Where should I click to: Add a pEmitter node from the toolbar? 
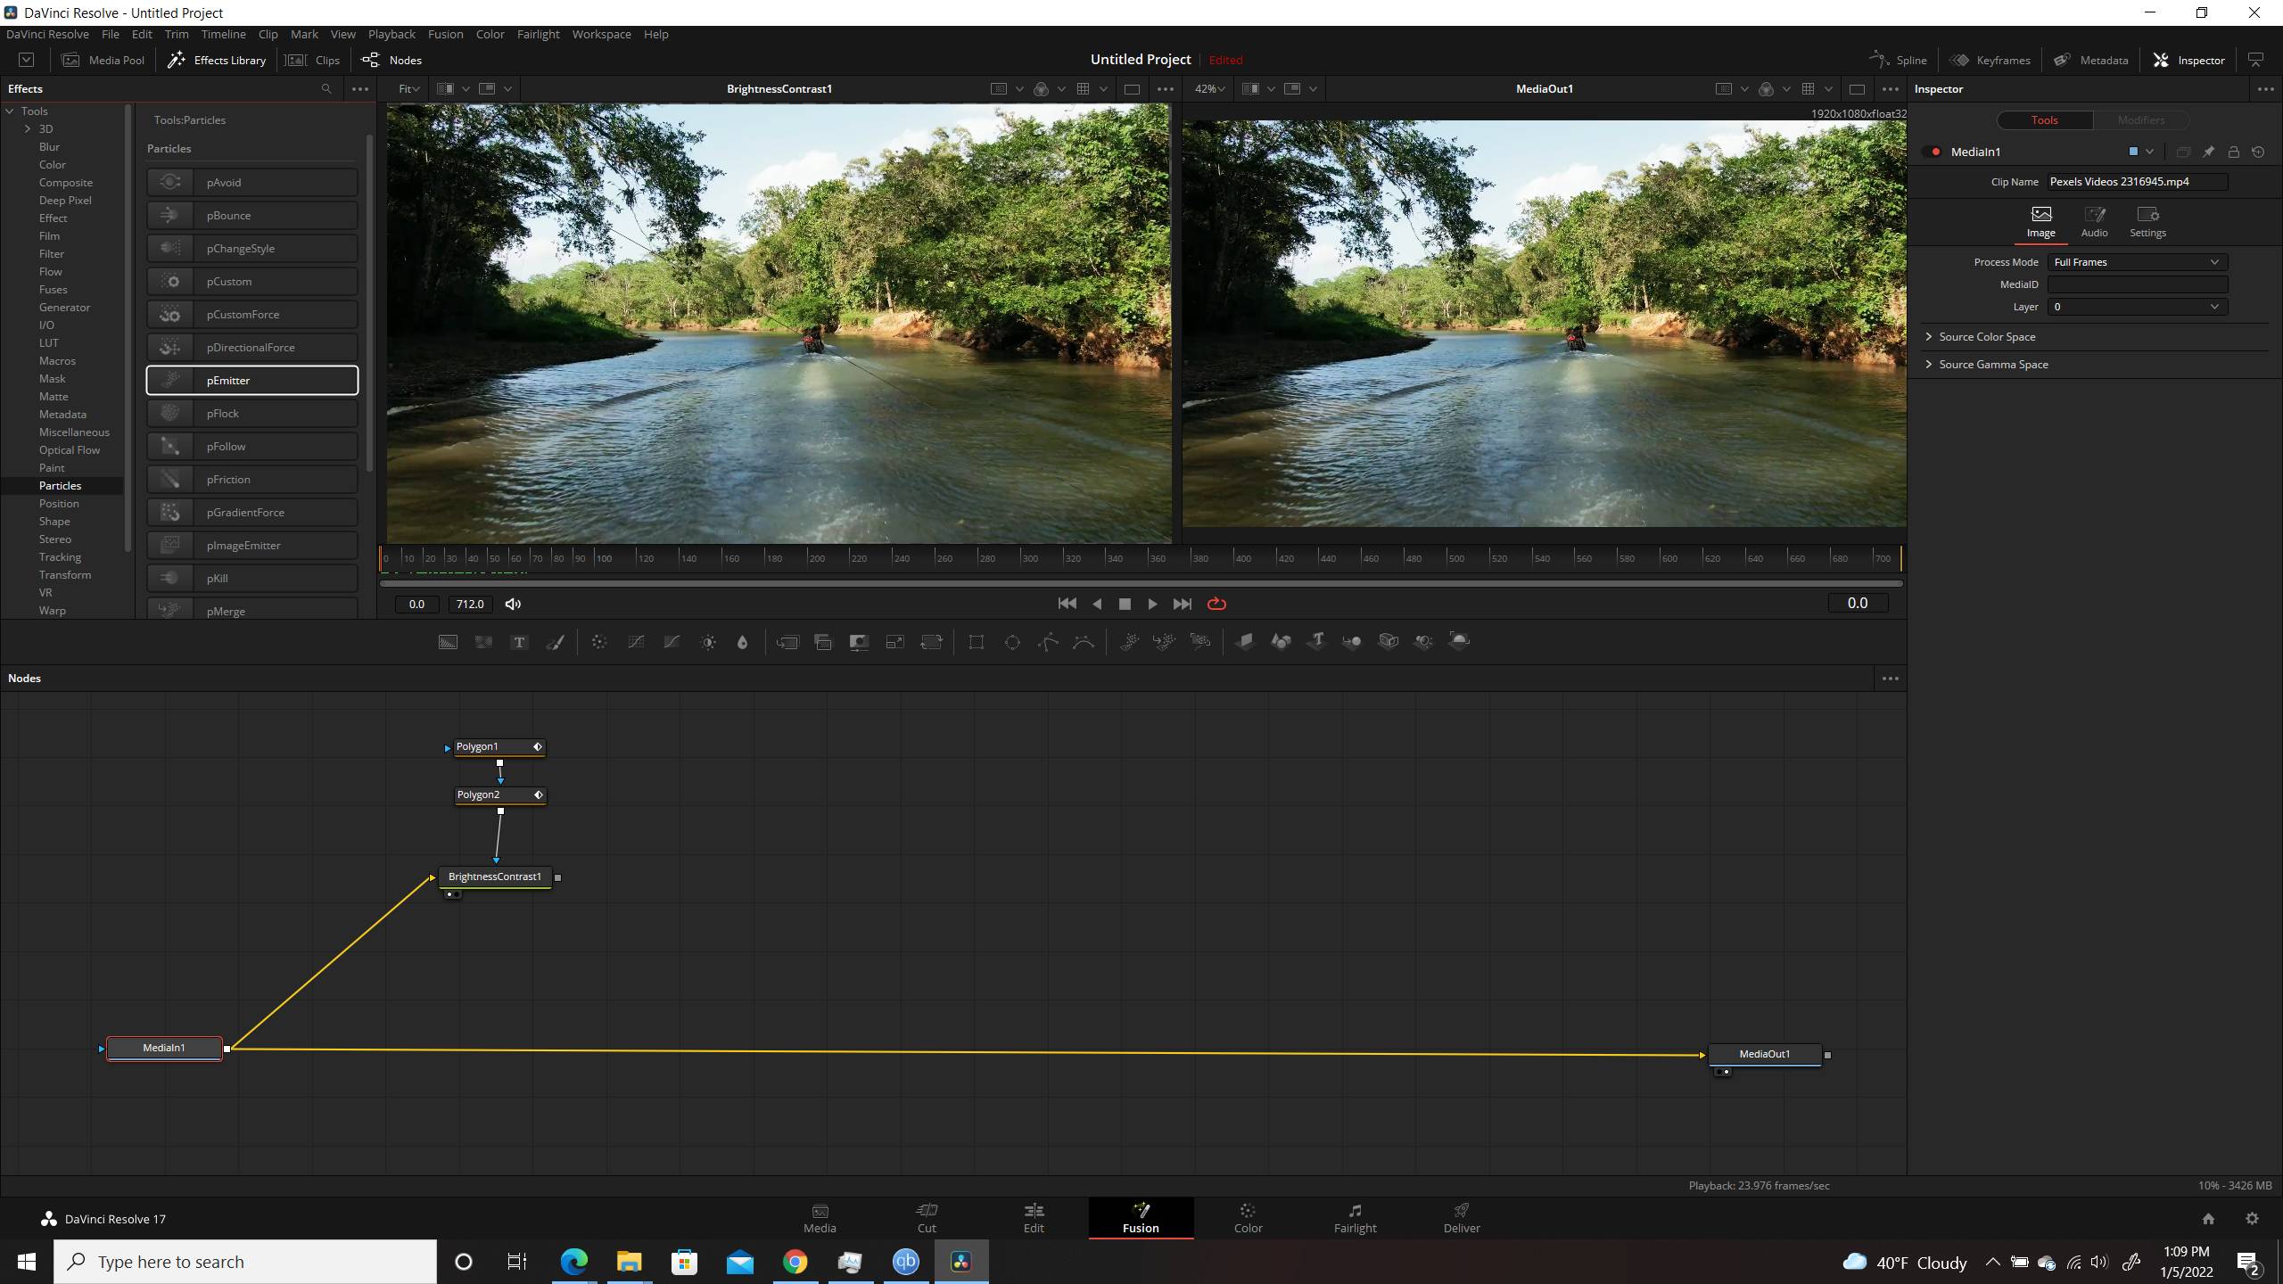click(1129, 642)
